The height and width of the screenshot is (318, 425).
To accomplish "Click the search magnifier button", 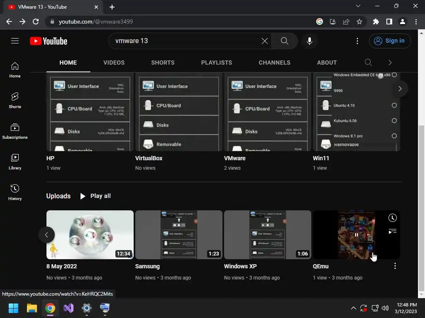I will [284, 41].
